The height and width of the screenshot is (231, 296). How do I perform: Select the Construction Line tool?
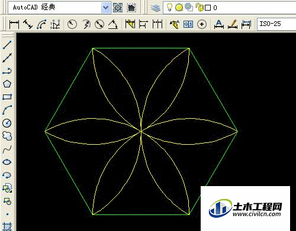(7, 58)
